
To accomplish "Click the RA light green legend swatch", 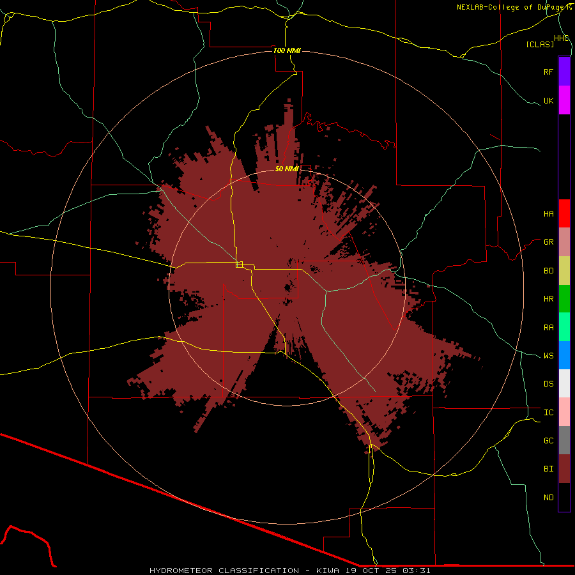I will pyautogui.click(x=564, y=327).
